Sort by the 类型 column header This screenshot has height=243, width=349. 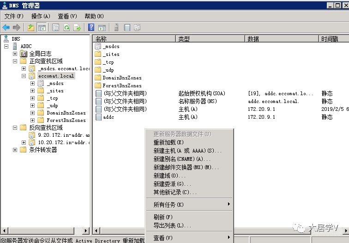tap(210, 39)
